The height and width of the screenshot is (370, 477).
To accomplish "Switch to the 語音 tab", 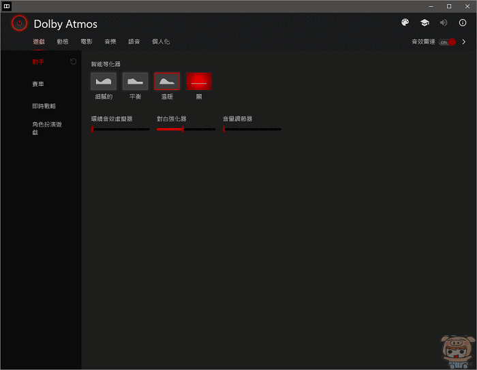I will pos(134,42).
